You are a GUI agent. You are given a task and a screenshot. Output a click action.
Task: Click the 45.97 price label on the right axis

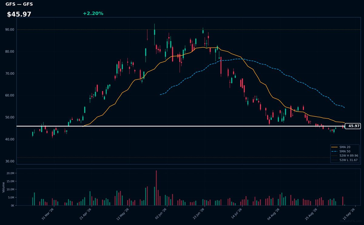pos(353,126)
